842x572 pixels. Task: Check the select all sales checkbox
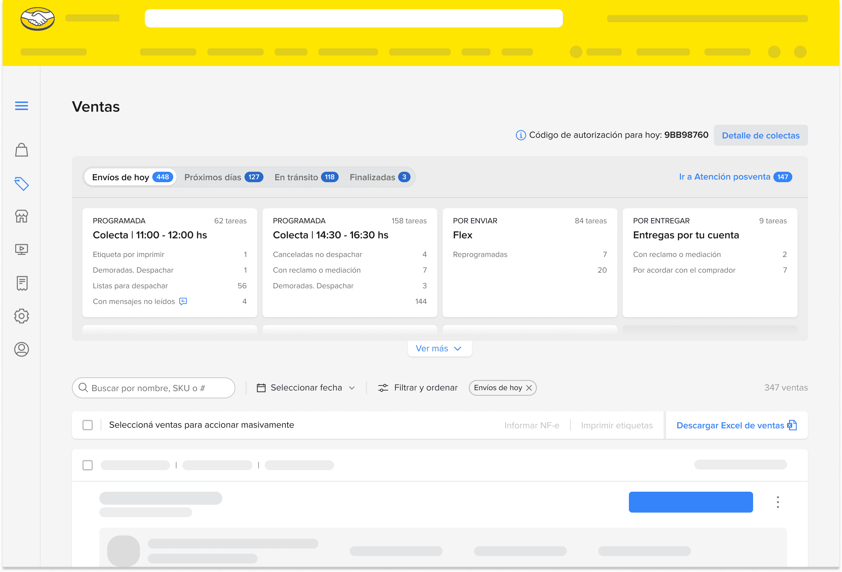tap(88, 425)
